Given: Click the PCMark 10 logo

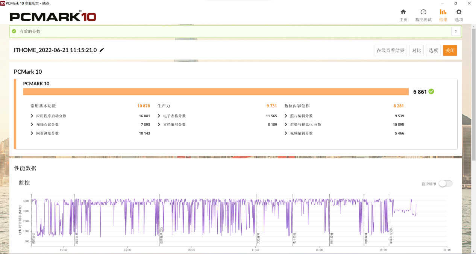Looking at the screenshot, I should (53, 16).
